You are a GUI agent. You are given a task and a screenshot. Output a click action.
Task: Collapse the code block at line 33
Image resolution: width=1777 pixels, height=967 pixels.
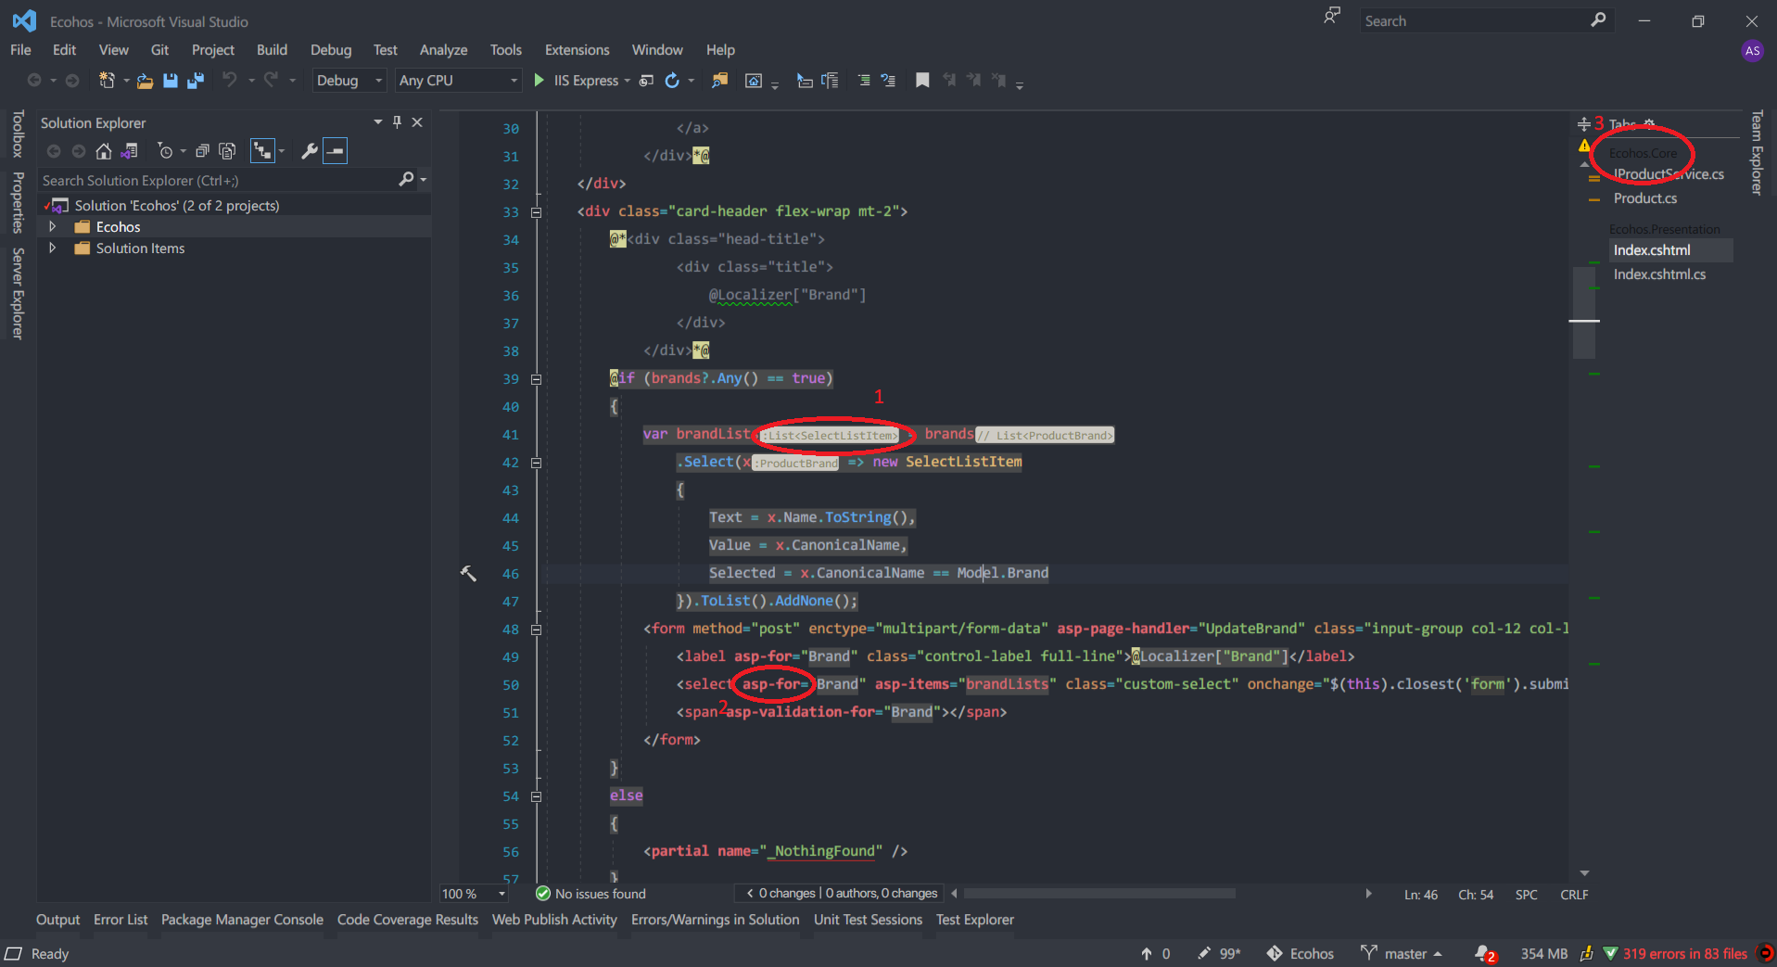(x=536, y=212)
